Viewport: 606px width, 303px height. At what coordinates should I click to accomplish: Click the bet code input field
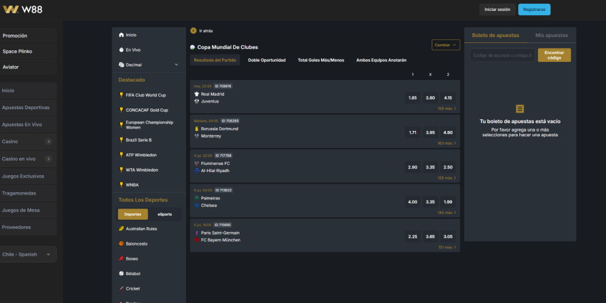tap(502, 55)
